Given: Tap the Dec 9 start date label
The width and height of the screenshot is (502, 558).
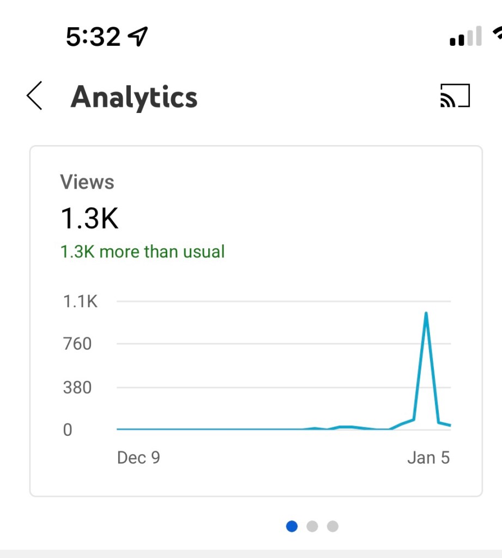Looking at the screenshot, I should (138, 457).
